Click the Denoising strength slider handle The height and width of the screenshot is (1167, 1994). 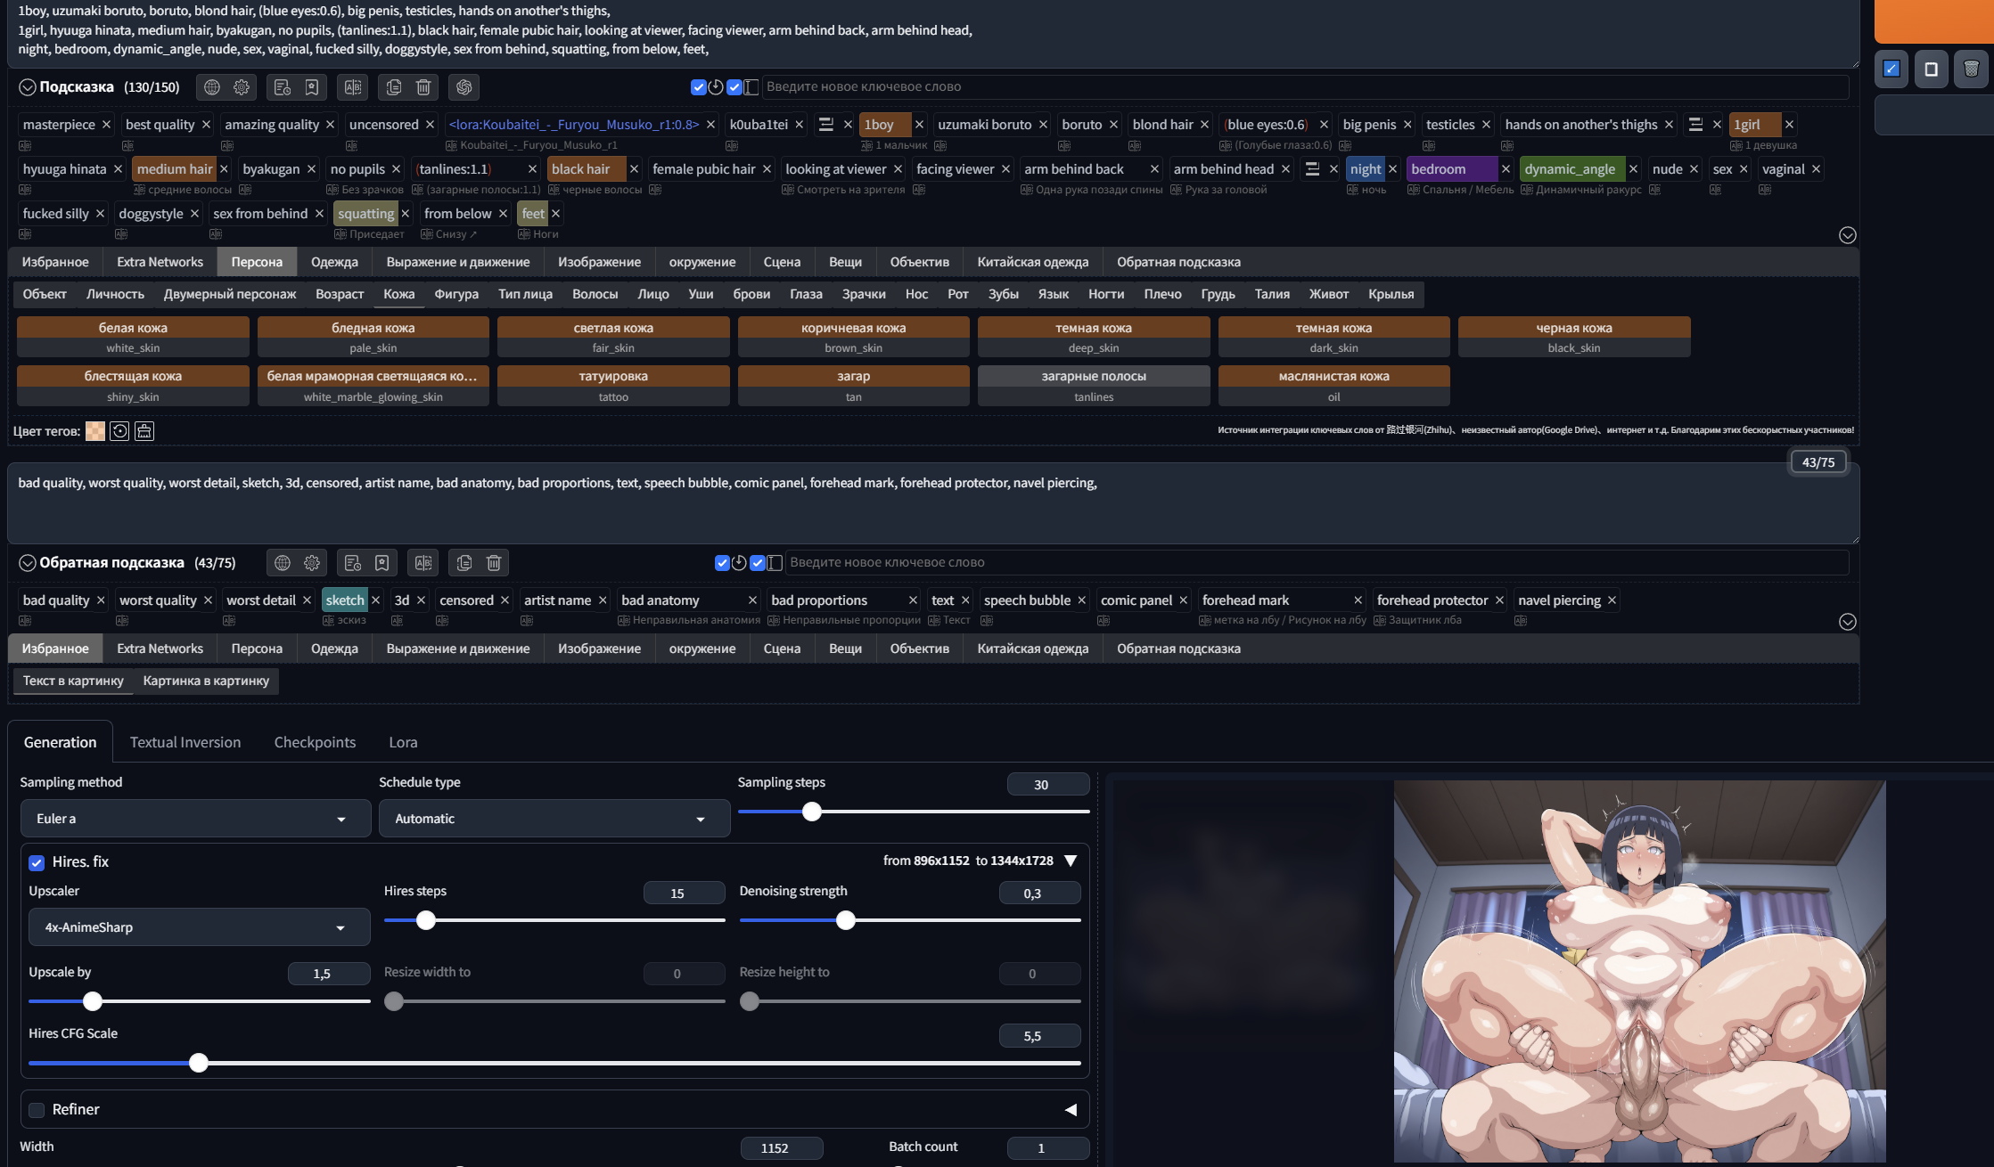(x=845, y=920)
